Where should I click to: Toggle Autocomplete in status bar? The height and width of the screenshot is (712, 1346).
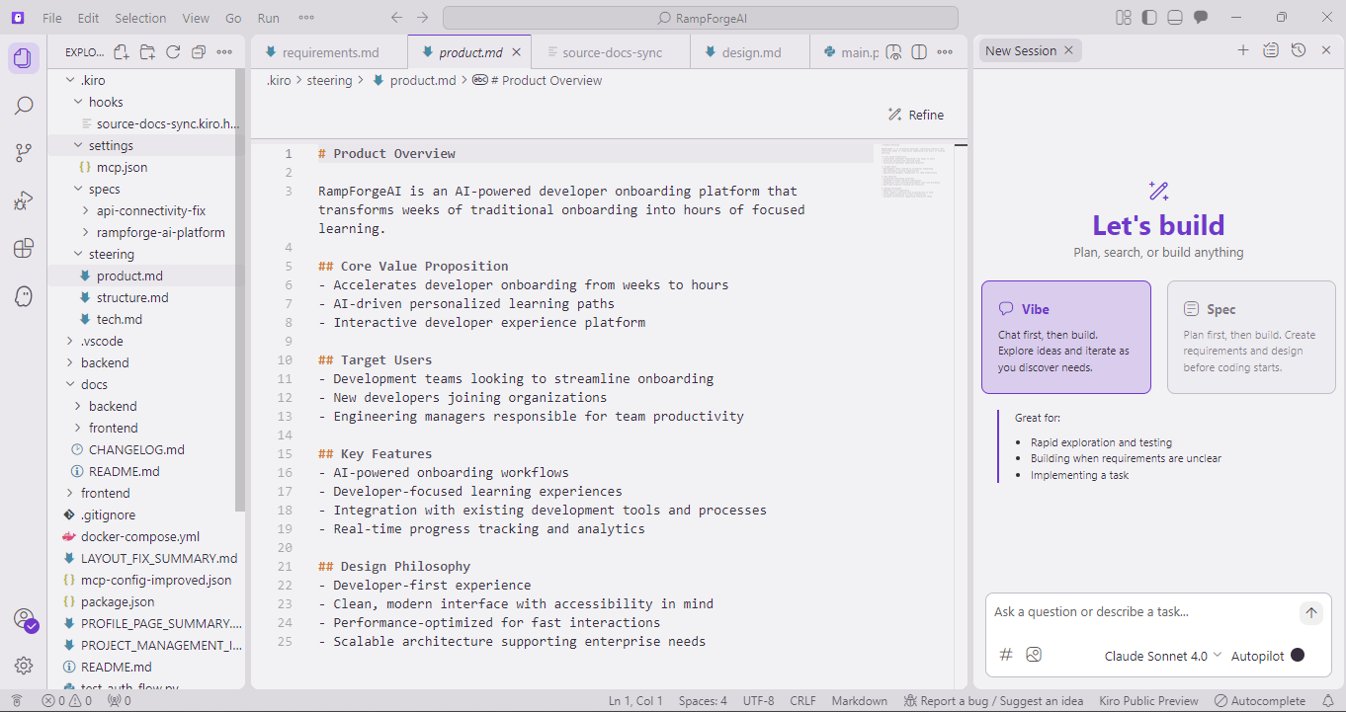click(x=1260, y=701)
